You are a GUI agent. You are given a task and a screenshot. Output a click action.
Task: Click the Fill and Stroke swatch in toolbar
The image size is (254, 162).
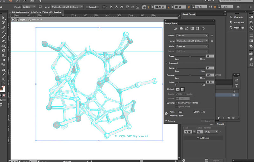[x=2, y=89]
